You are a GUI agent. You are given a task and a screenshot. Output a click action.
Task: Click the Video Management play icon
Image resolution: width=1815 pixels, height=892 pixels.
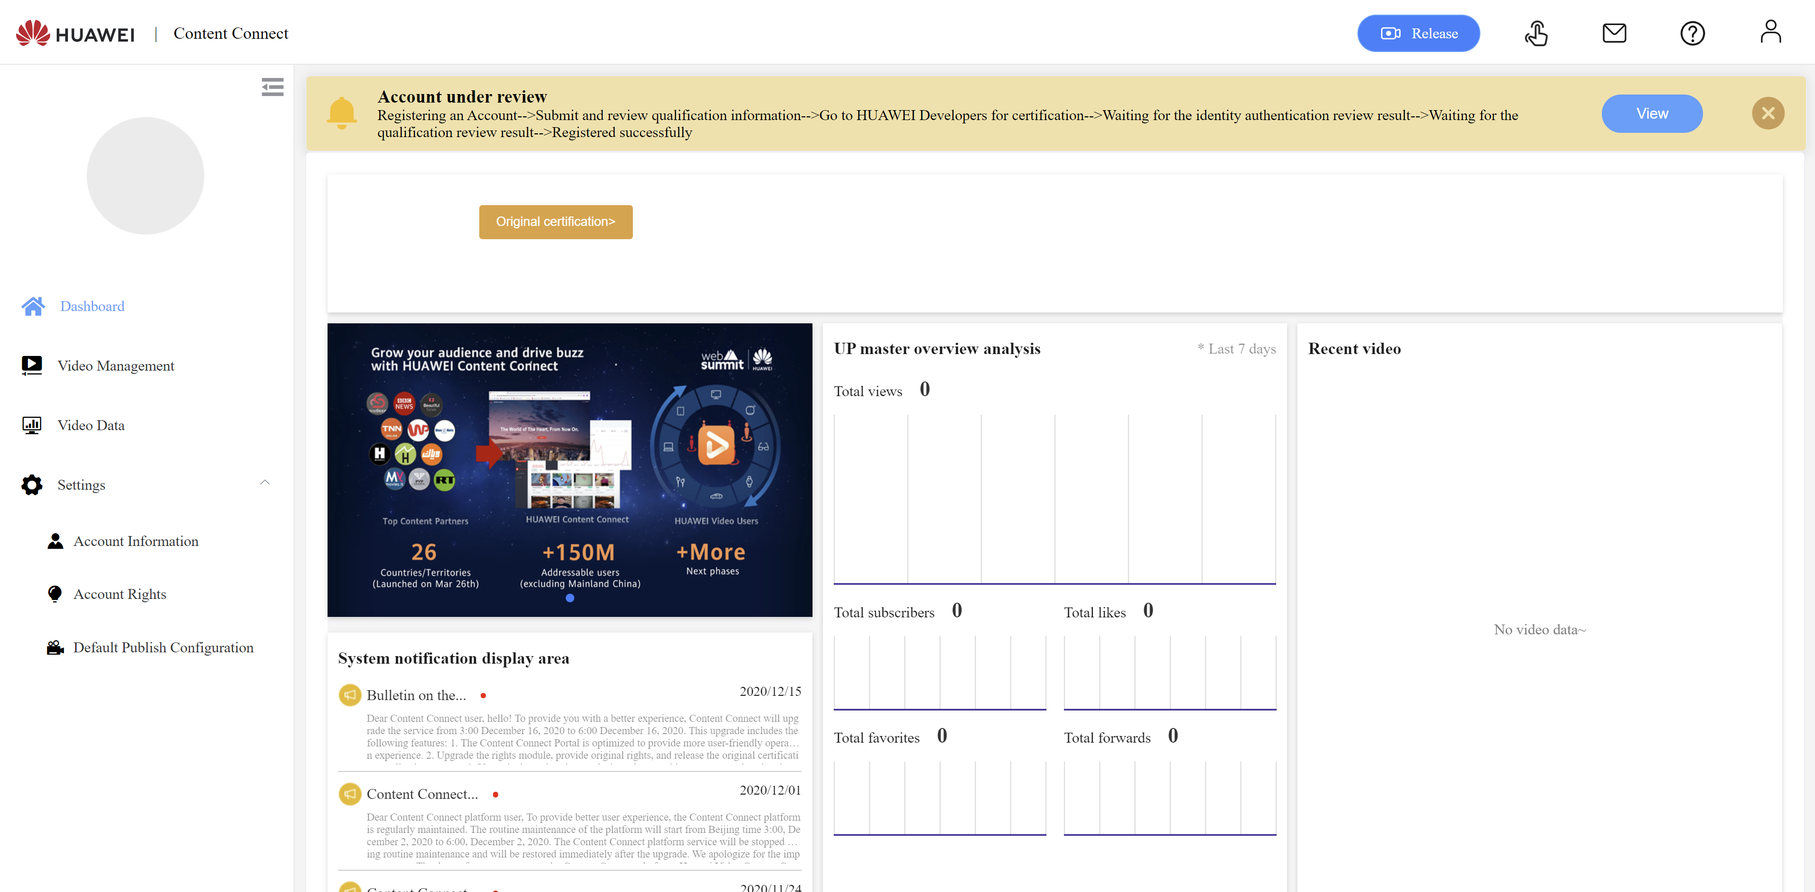[x=32, y=365]
